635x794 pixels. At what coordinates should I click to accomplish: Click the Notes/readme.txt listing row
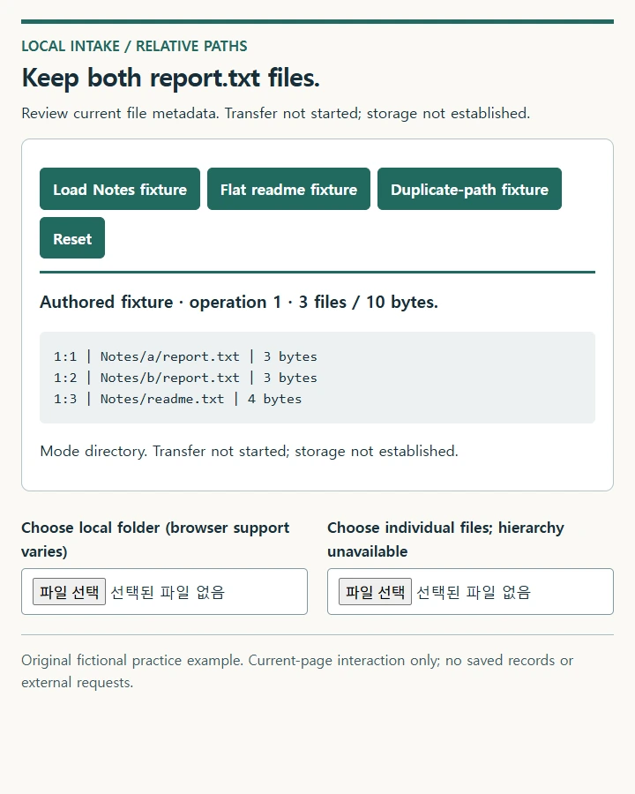(x=178, y=399)
